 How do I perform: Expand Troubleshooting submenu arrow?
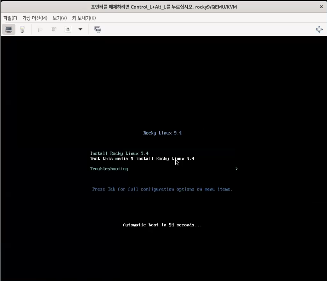click(x=236, y=169)
